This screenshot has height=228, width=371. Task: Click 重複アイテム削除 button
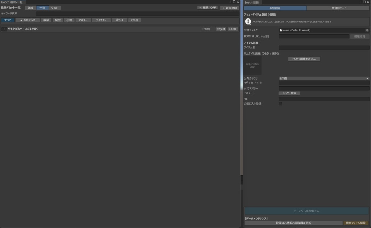coord(356,223)
